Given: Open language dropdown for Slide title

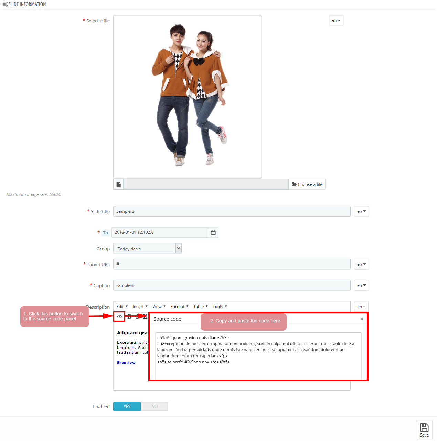Looking at the screenshot, I should 361,211.
